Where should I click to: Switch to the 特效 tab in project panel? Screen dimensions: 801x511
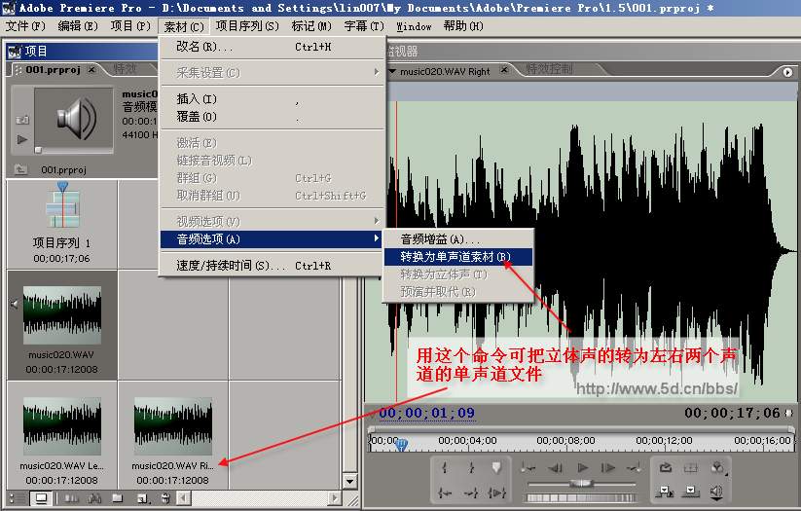pyautogui.click(x=126, y=68)
